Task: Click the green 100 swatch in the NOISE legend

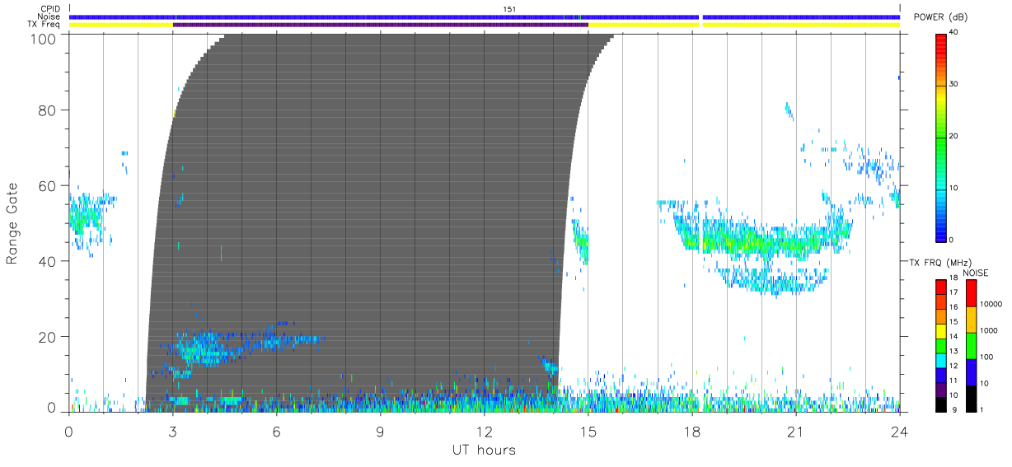Action: 972,346
